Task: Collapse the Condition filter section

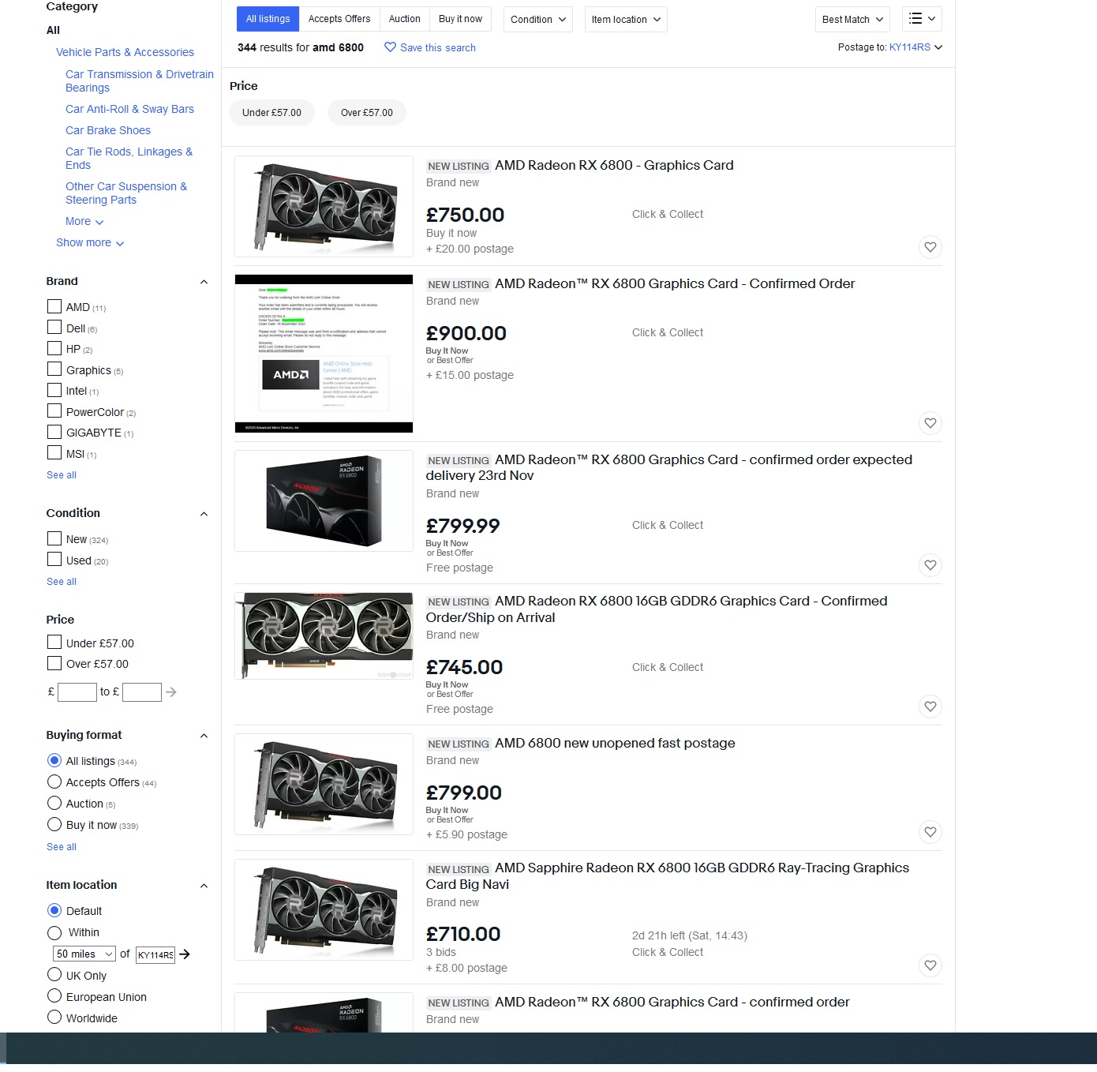Action: coord(204,514)
